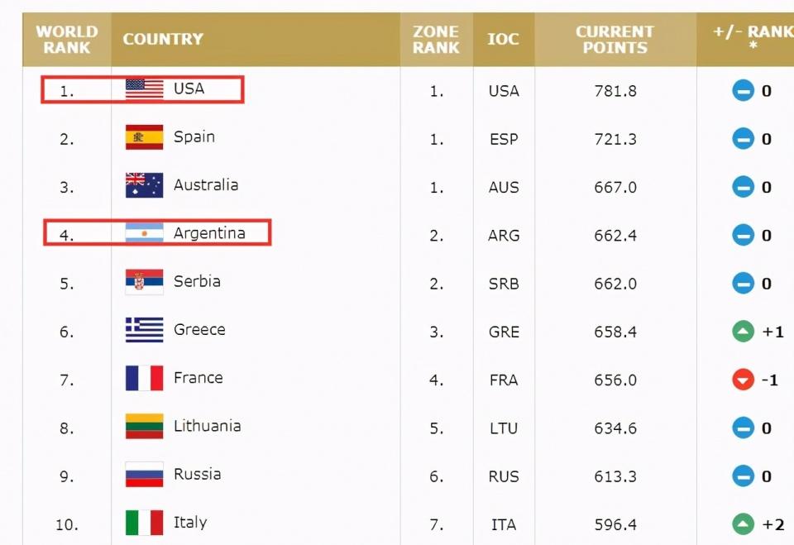The height and width of the screenshot is (545, 794).
Task: Click Greece's green up-arrow rank icon
Action: click(743, 332)
